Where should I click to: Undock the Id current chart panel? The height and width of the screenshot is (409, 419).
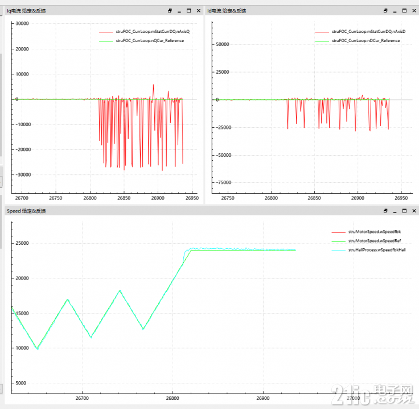[x=385, y=11]
